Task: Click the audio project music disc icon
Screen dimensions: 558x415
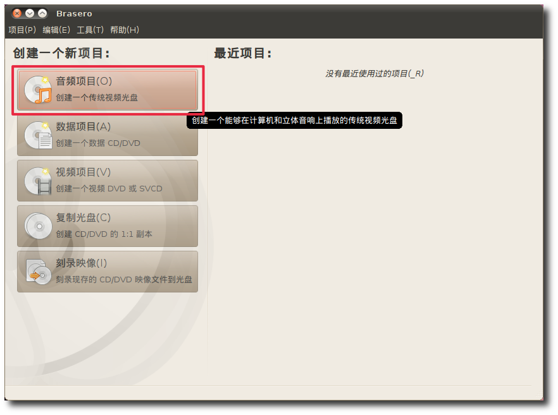Action: [x=38, y=90]
